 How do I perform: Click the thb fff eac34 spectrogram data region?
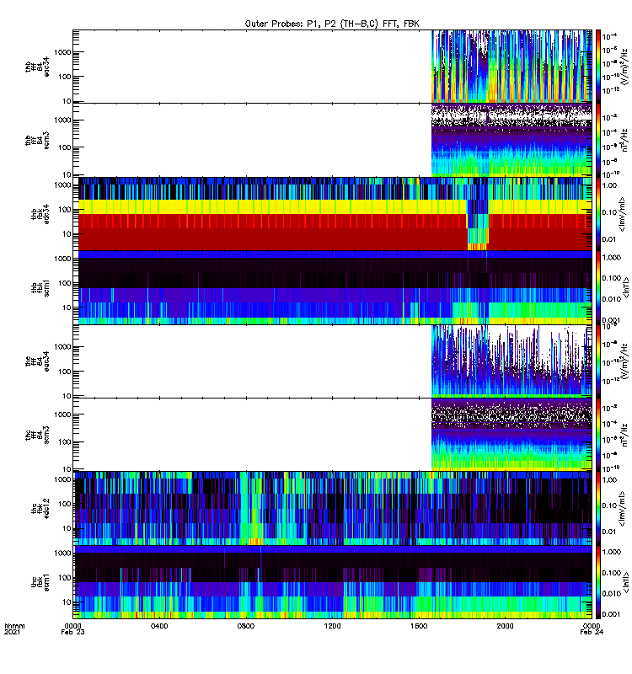[x=511, y=67]
